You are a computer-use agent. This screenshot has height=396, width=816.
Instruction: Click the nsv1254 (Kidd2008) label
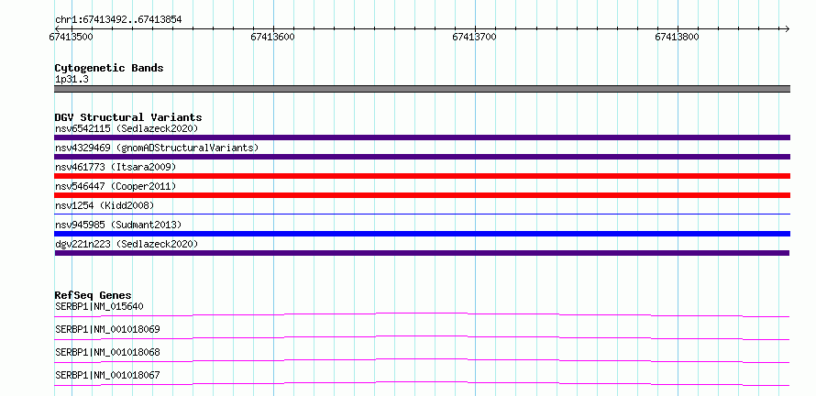105,205
